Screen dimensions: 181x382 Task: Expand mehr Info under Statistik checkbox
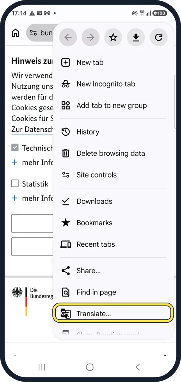(32, 198)
